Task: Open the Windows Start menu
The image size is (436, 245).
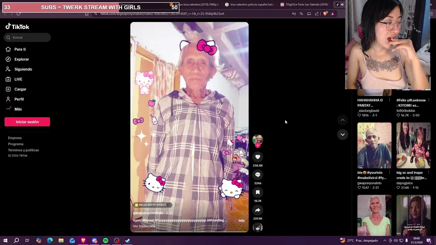Action: click(x=5, y=241)
